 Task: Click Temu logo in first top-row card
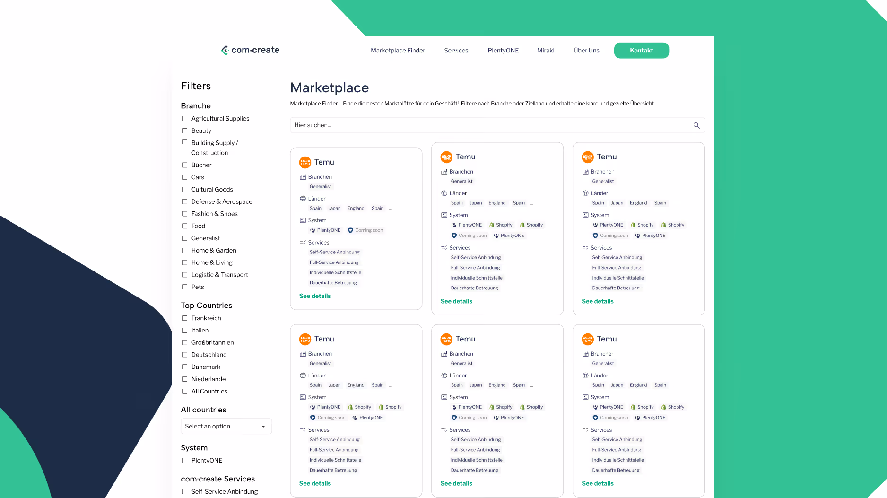tap(305, 162)
